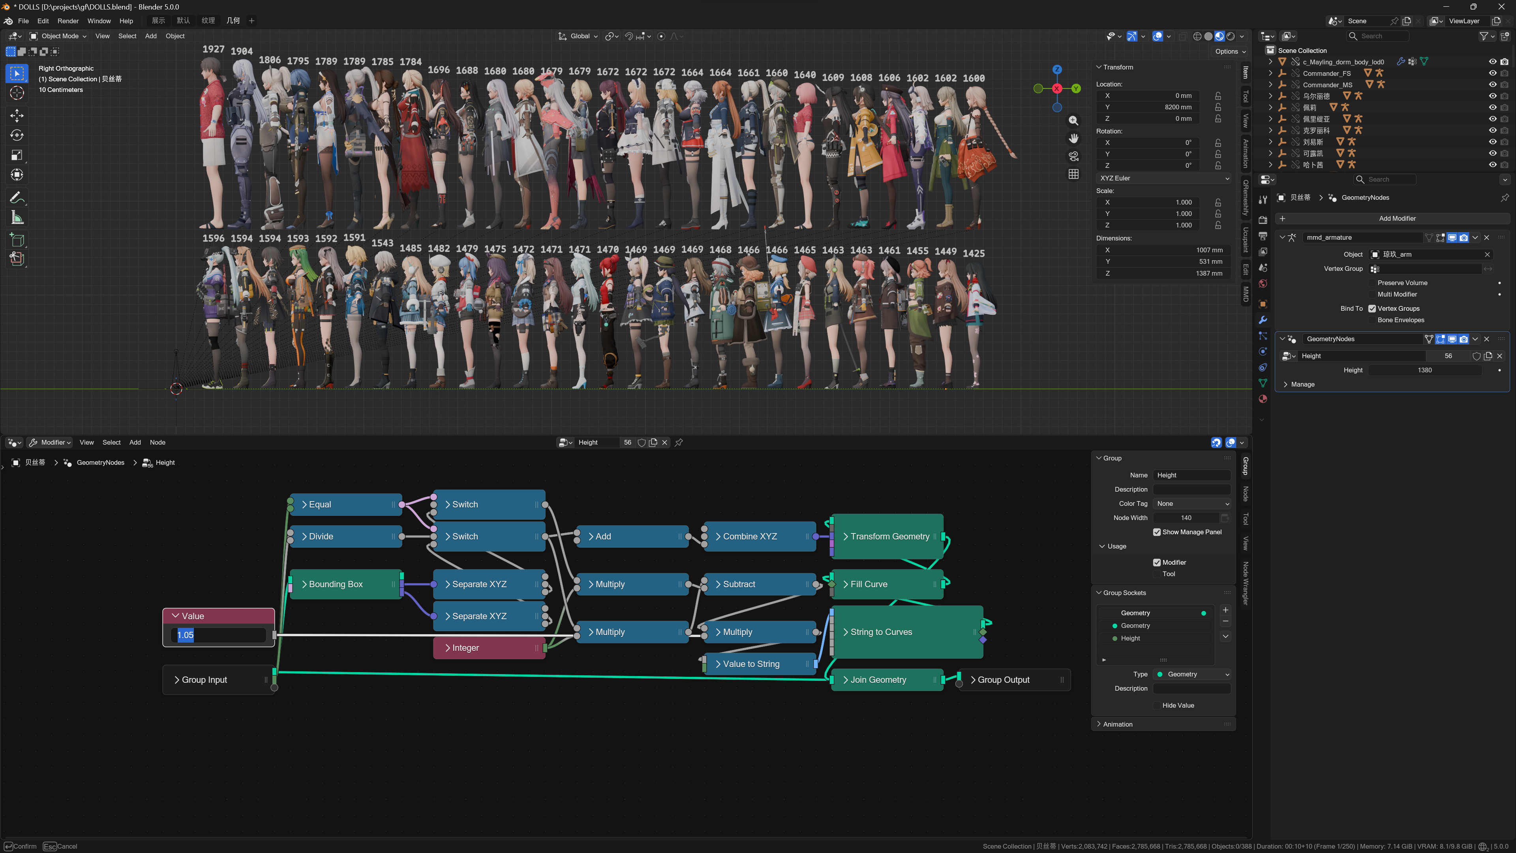Toggle camera view icon in viewport

[x=1073, y=156]
